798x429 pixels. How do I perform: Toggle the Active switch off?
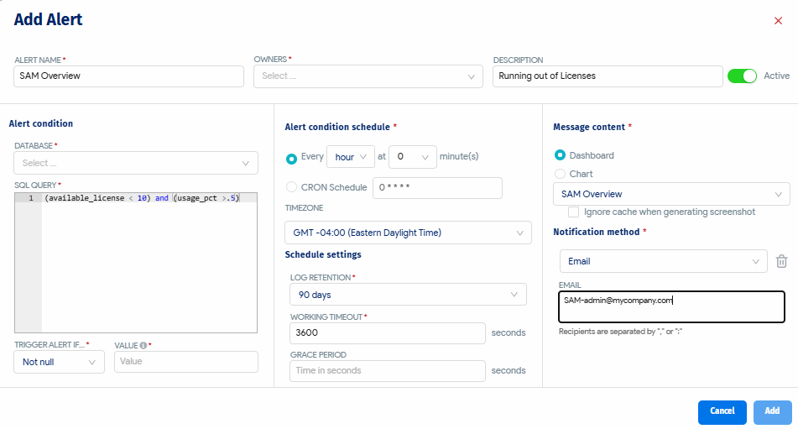(x=742, y=76)
